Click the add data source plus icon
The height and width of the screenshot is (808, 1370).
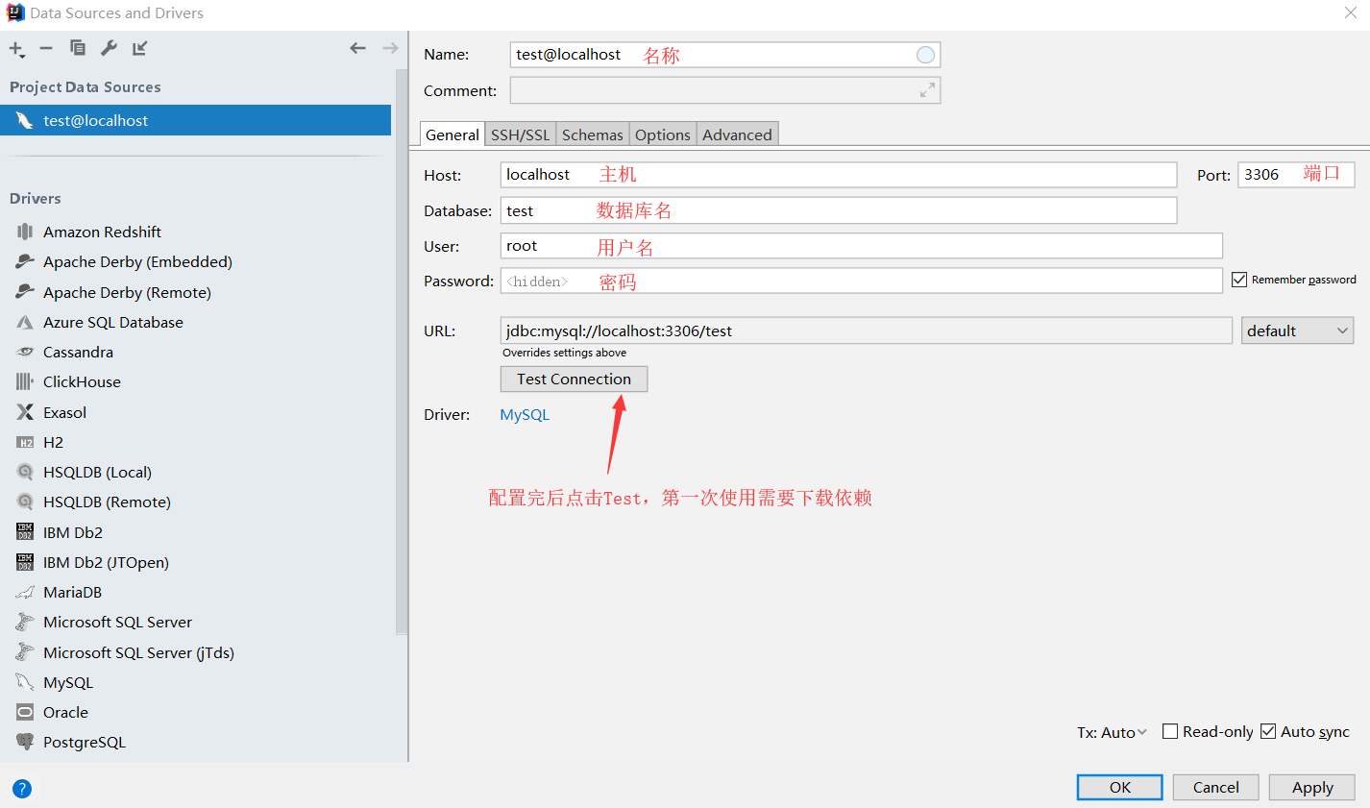point(16,49)
